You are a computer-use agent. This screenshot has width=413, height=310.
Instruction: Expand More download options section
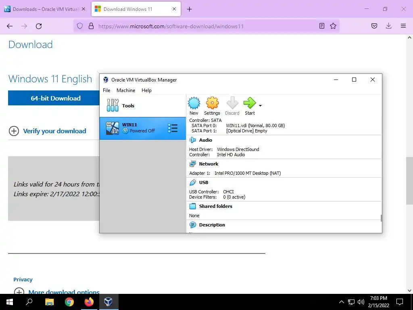(56, 292)
